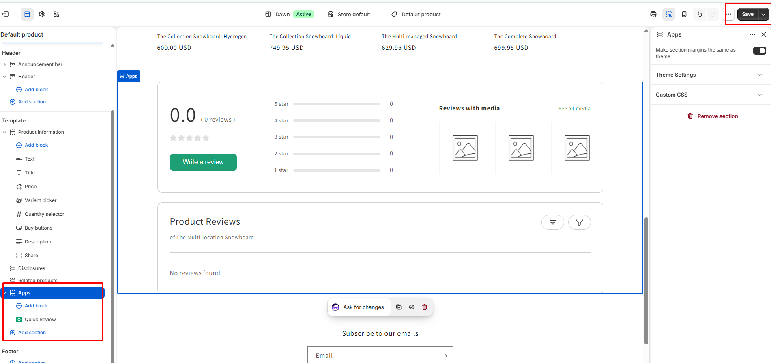Image resolution: width=771 pixels, height=363 pixels.
Task: Expand Theme Settings accordion
Action: pyautogui.click(x=709, y=75)
